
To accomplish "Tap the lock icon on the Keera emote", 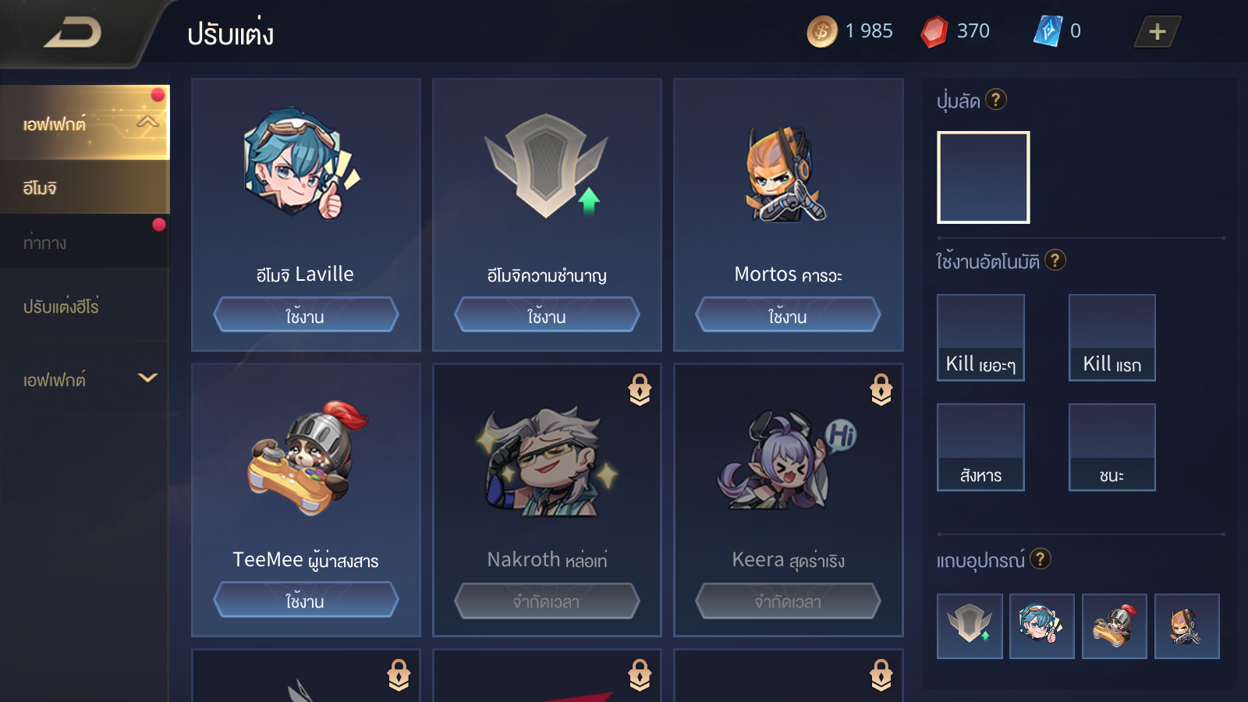I will (x=881, y=389).
